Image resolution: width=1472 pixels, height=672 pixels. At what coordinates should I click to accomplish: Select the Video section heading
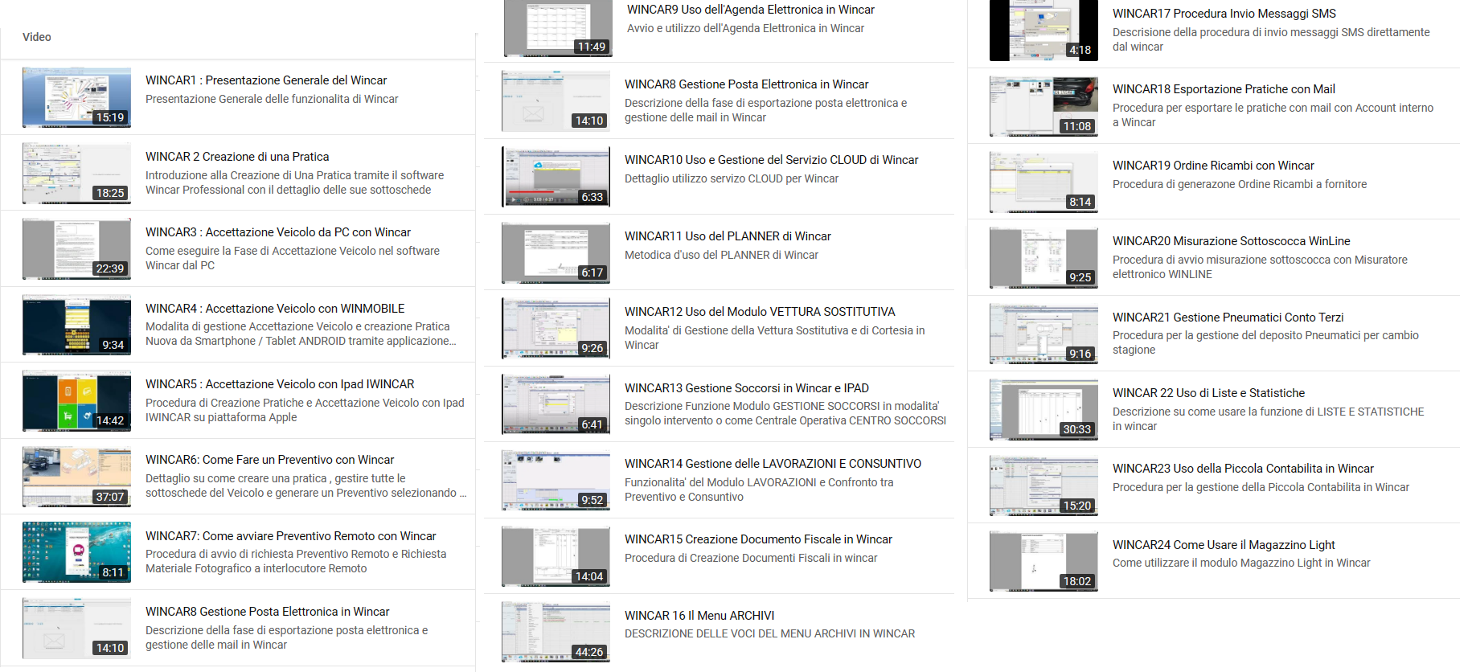(x=37, y=37)
